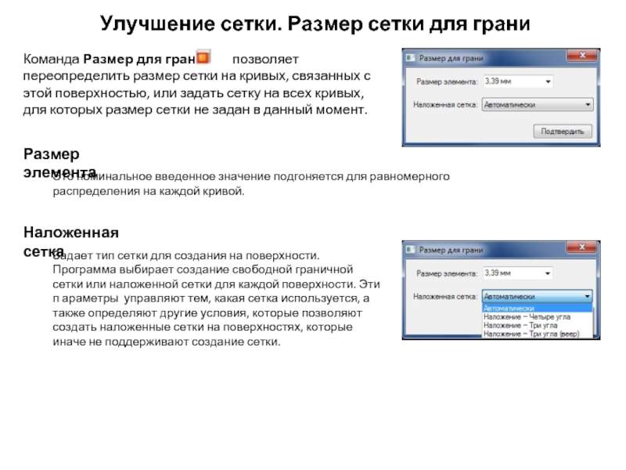Choose Наложение – Четыре угла option

tap(538, 316)
